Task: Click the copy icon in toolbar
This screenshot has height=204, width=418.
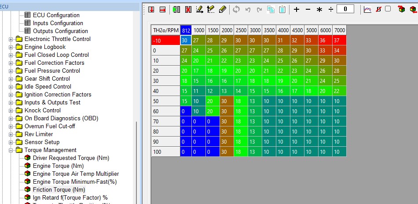Action: (x=271, y=9)
